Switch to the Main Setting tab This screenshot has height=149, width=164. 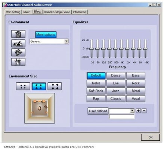click(x=13, y=12)
